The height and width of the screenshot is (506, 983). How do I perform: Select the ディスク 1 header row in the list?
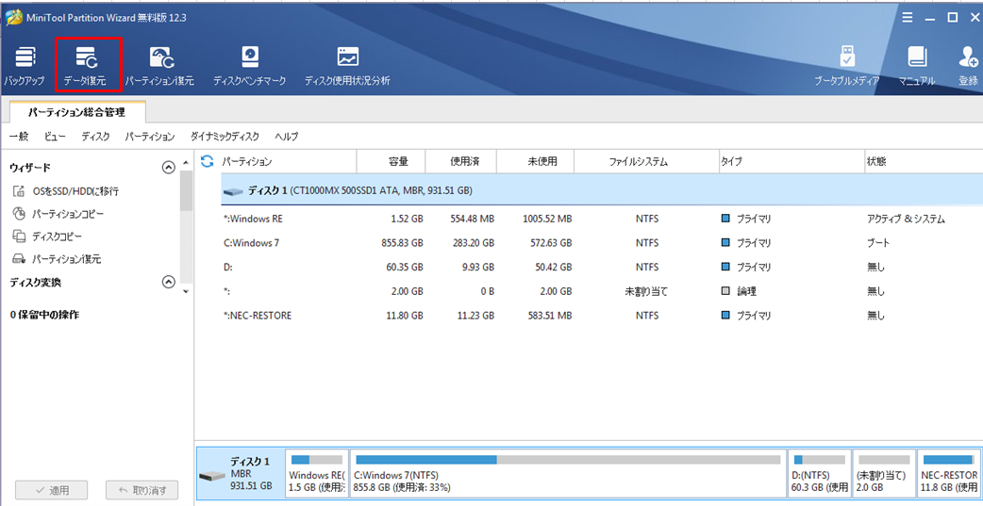click(x=601, y=189)
